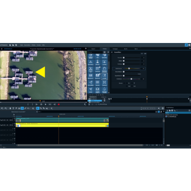Open the Datei menu

pyautogui.click(x=21, y=45)
